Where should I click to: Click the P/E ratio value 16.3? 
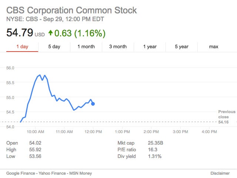[x=153, y=149]
